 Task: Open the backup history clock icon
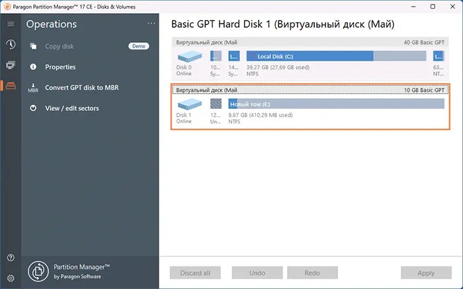[11, 44]
